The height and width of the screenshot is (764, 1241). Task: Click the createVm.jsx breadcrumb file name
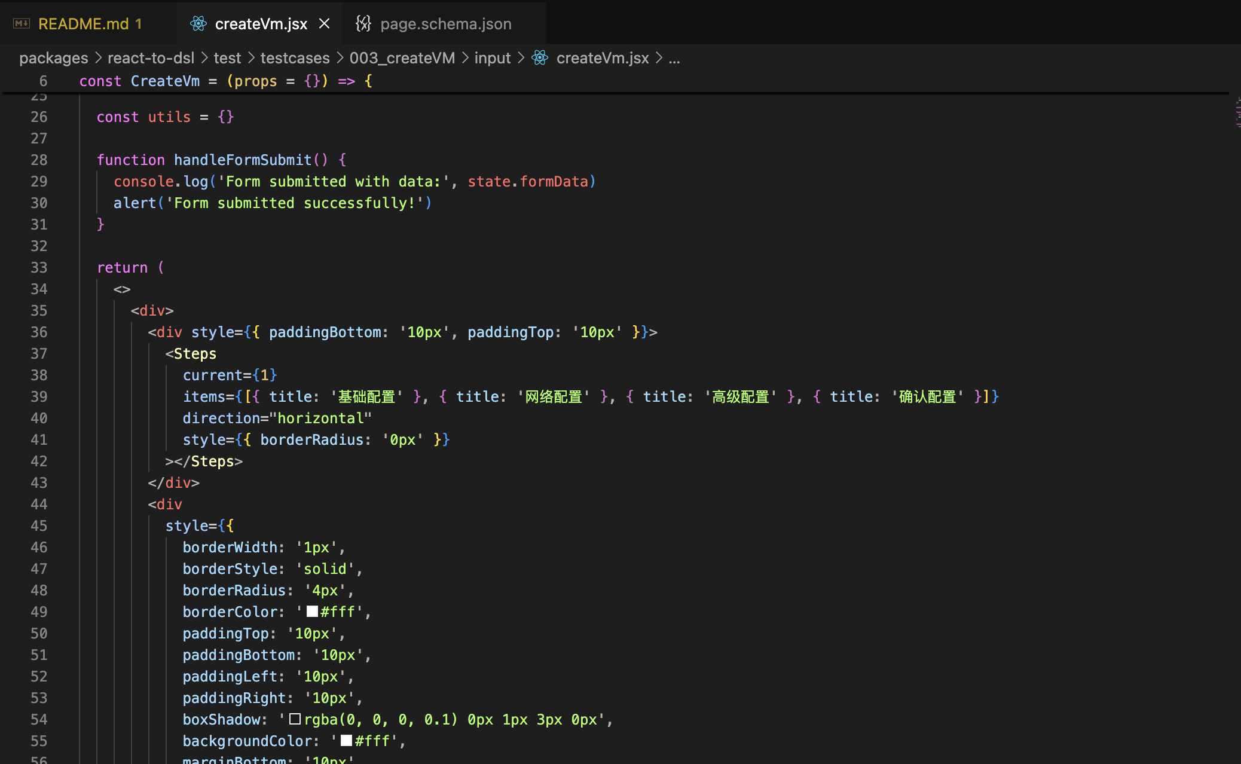point(602,58)
